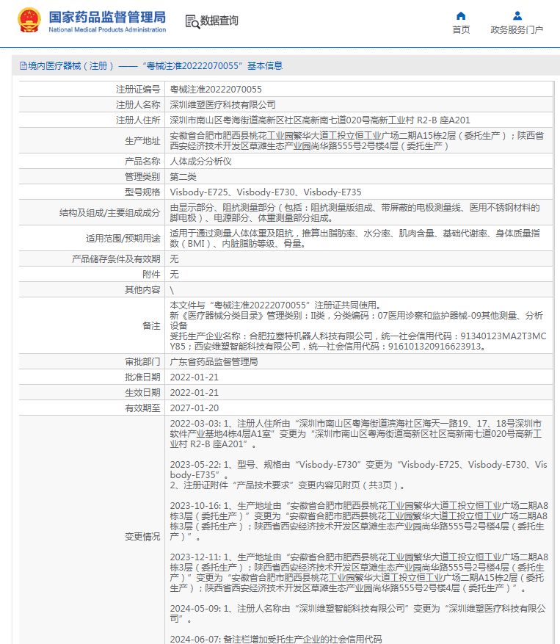This screenshot has width=560, height=644.
Task: Click the 2024-06-07 change entry
Action: pyautogui.click(x=276, y=639)
